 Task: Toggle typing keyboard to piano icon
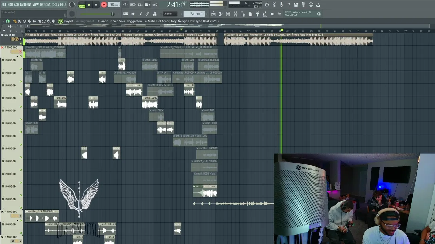[x=125, y=14]
